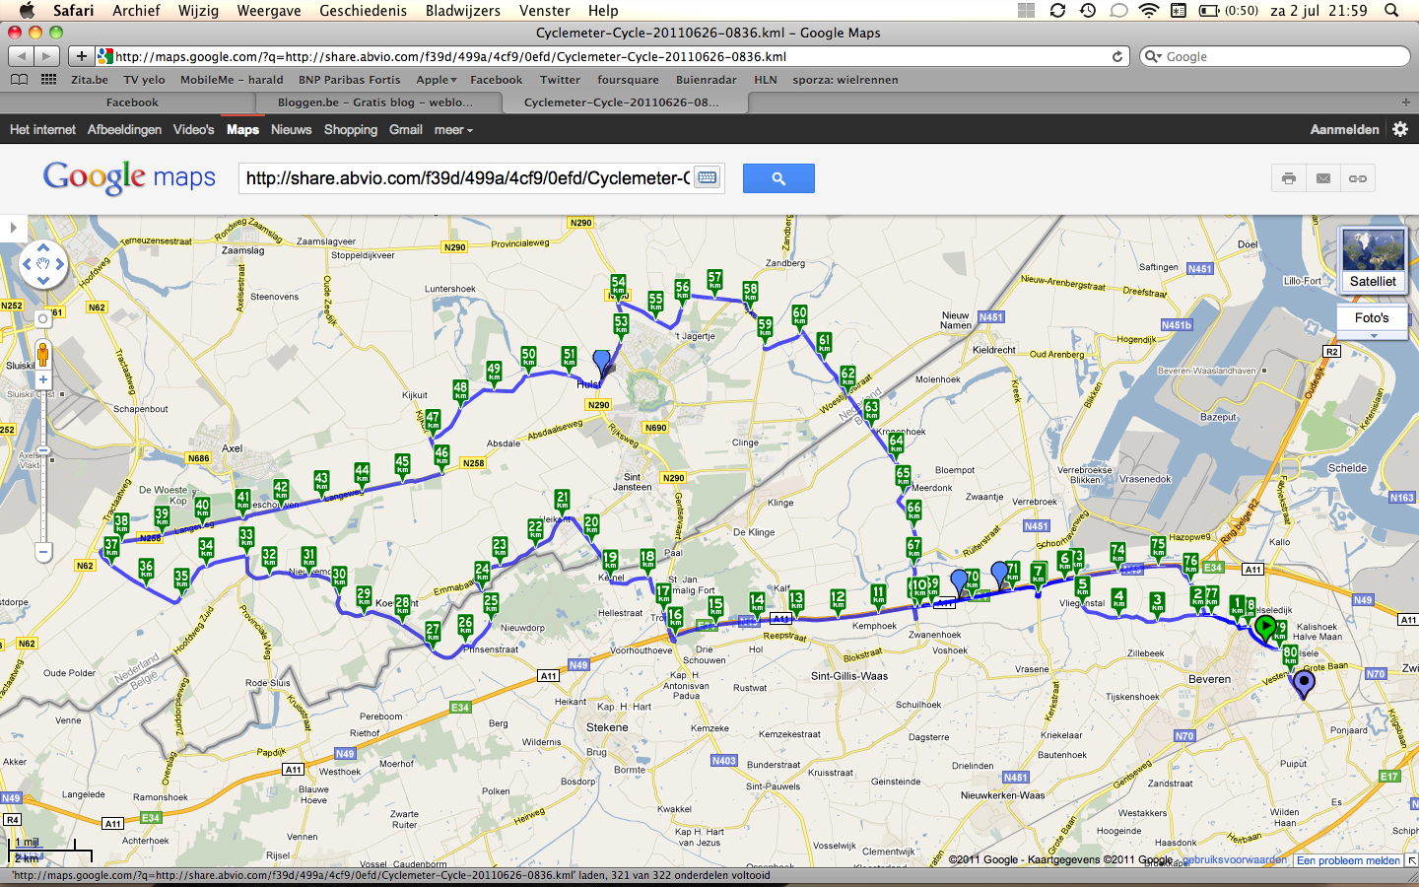Click the map zoom slider handle

pos(42,450)
